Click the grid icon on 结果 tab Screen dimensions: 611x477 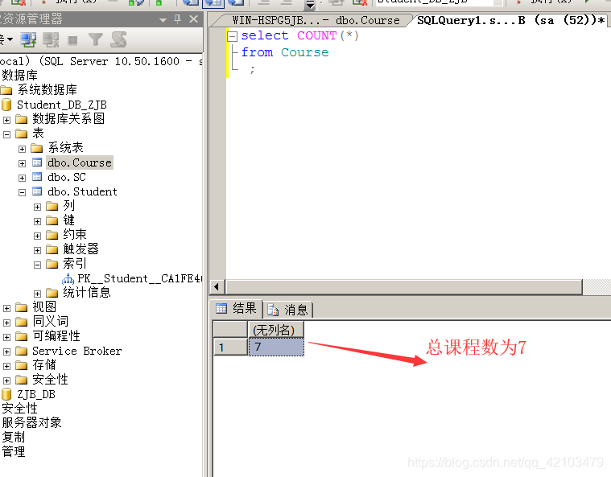coord(221,308)
